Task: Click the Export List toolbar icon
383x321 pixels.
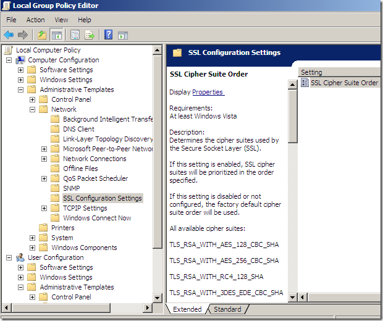Action: point(90,35)
